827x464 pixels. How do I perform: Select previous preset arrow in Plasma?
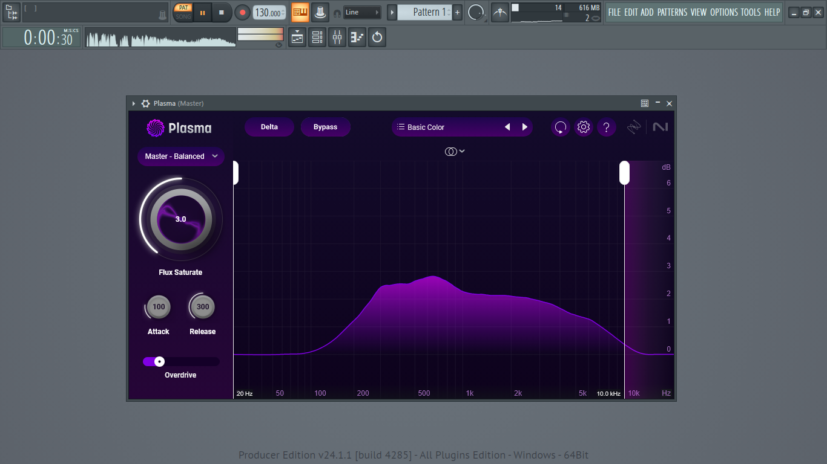click(507, 127)
